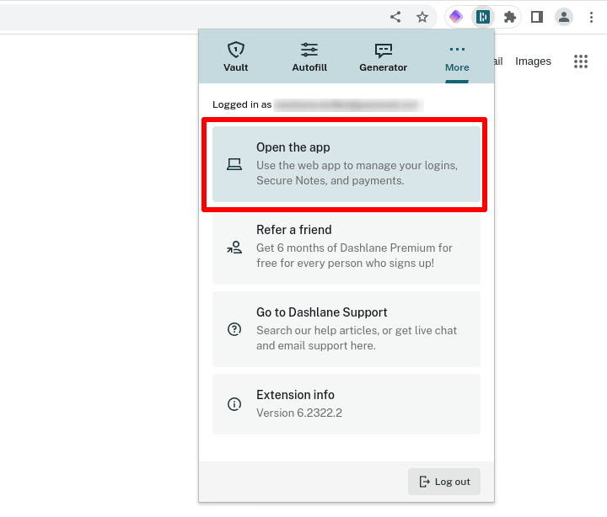Open the Chrome profile avatar
The height and width of the screenshot is (517, 607).
(x=564, y=17)
